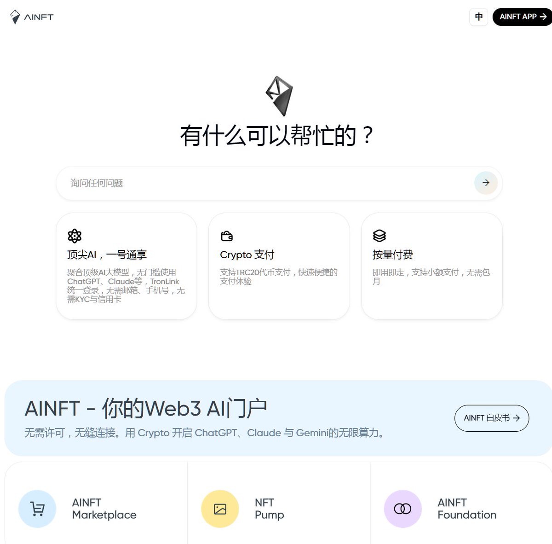Submit the question with arrow button

[x=486, y=183]
